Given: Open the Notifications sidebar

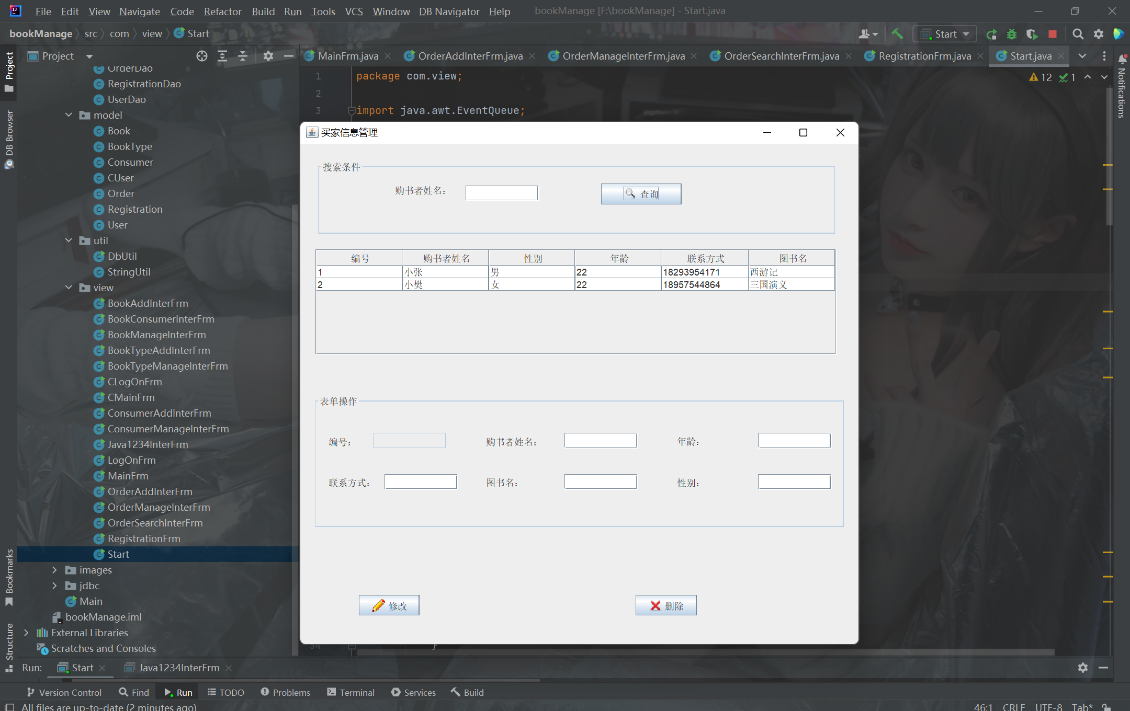Looking at the screenshot, I should pos(1122,86).
